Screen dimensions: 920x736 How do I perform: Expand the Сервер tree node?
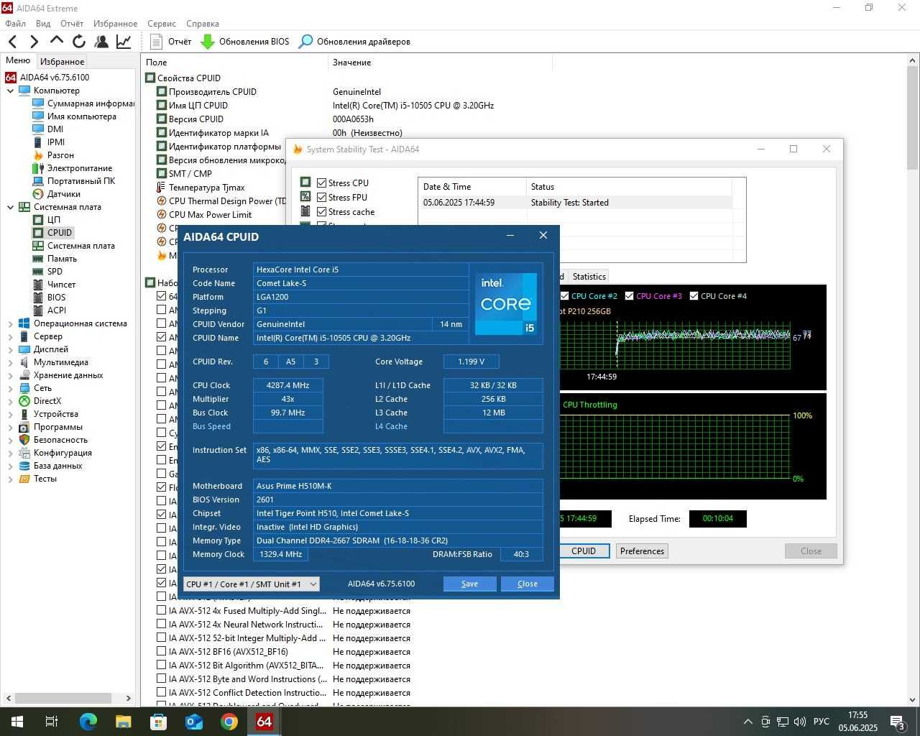point(10,336)
